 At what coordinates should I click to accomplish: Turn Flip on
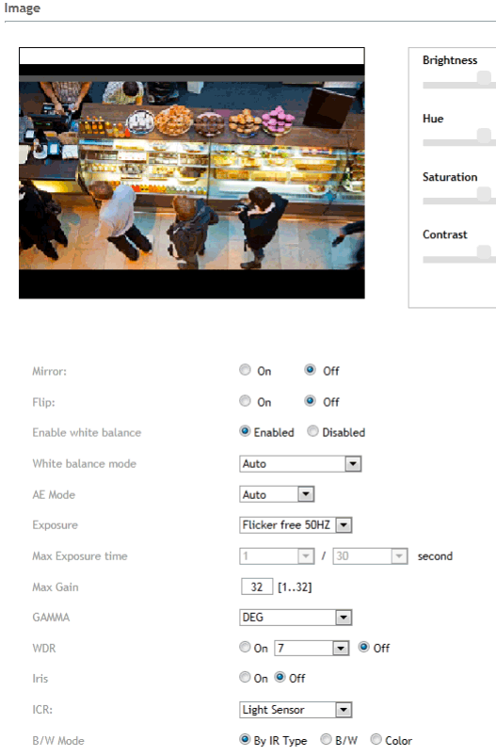pyautogui.click(x=245, y=401)
